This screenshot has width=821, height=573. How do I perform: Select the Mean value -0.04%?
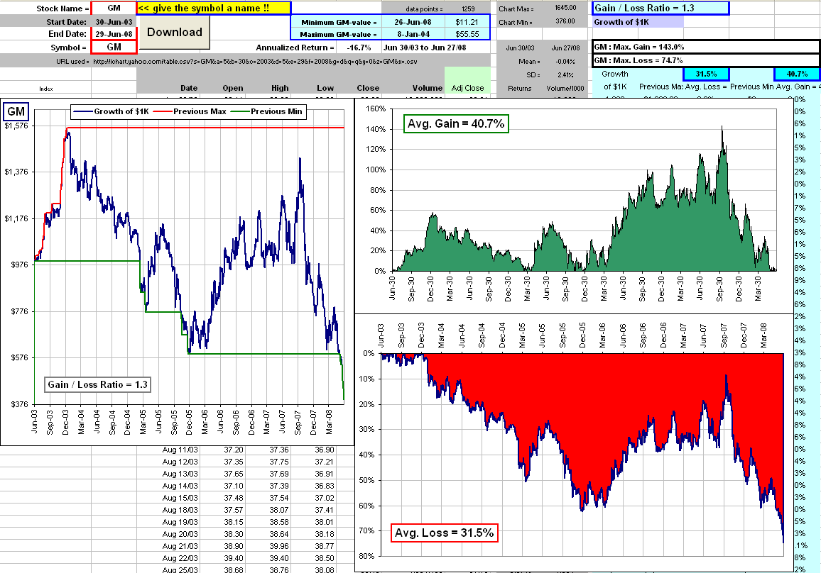(565, 61)
